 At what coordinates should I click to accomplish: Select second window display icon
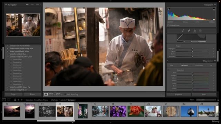9,100
